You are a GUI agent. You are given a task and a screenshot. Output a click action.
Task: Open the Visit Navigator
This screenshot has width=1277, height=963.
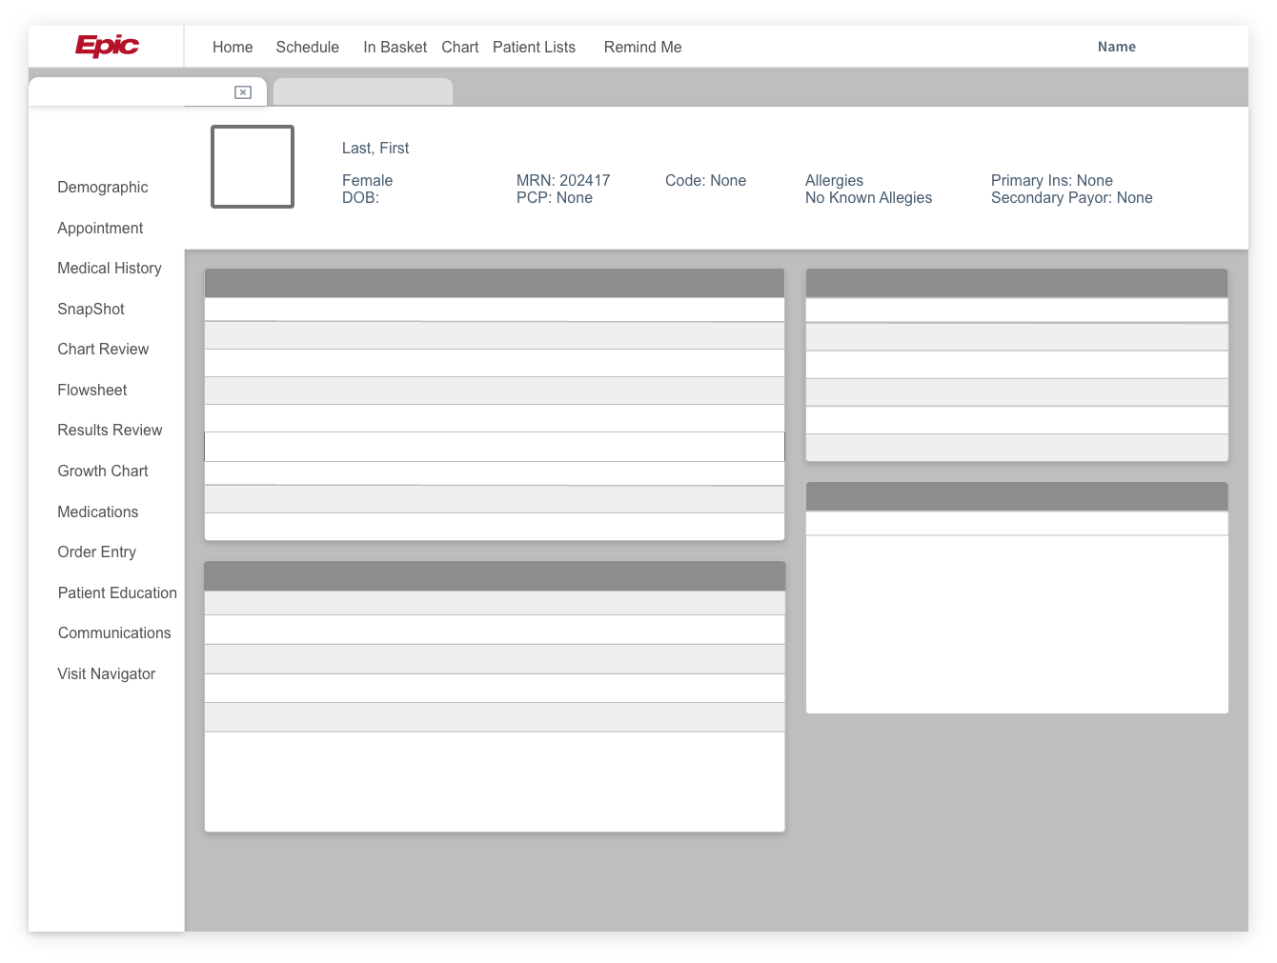106,673
